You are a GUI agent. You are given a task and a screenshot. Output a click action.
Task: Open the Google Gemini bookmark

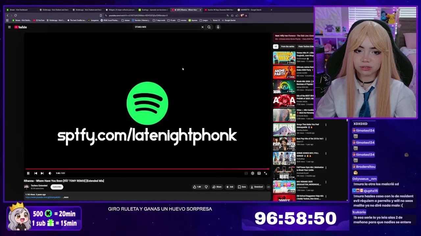pyautogui.click(x=229, y=20)
